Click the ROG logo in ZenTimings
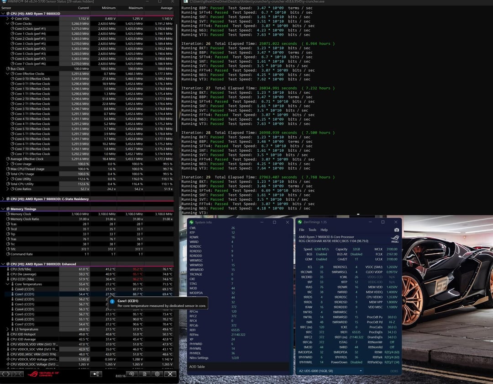 click(395, 239)
